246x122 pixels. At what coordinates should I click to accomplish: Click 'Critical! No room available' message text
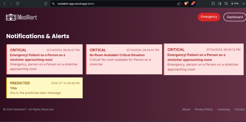(x=120, y=62)
